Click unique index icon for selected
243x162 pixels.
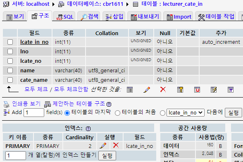[197, 90]
